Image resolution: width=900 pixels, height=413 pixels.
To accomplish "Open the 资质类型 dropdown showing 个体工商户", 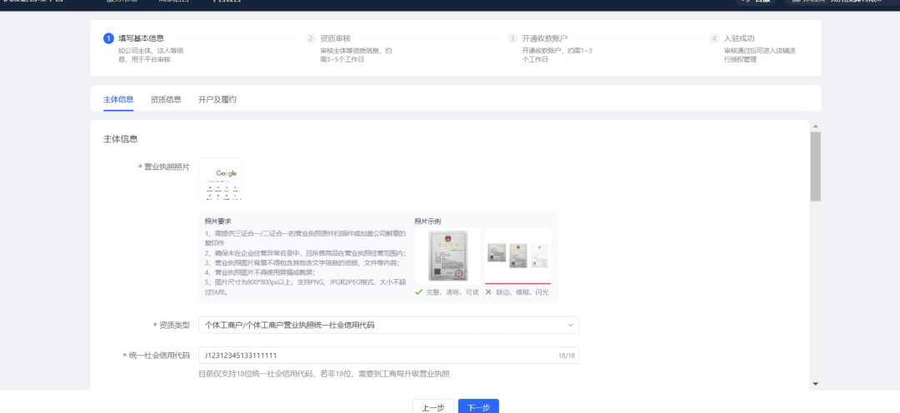I will pyautogui.click(x=388, y=325).
